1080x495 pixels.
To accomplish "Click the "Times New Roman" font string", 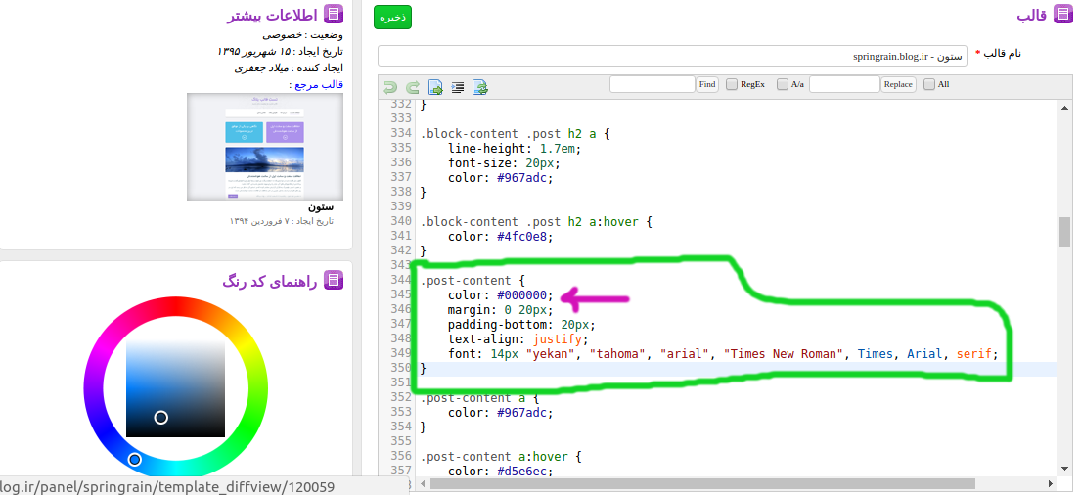I will pyautogui.click(x=785, y=354).
